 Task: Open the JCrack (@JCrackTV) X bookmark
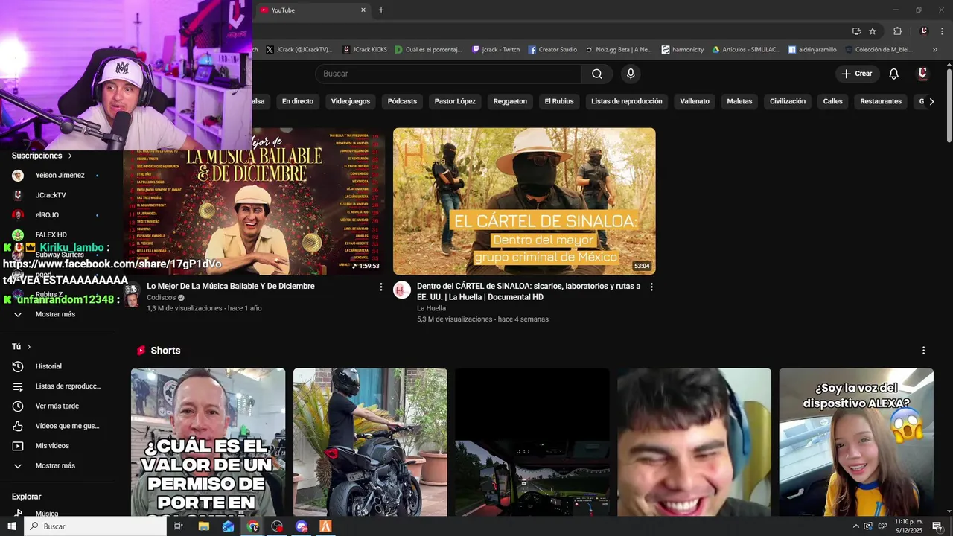click(x=299, y=50)
